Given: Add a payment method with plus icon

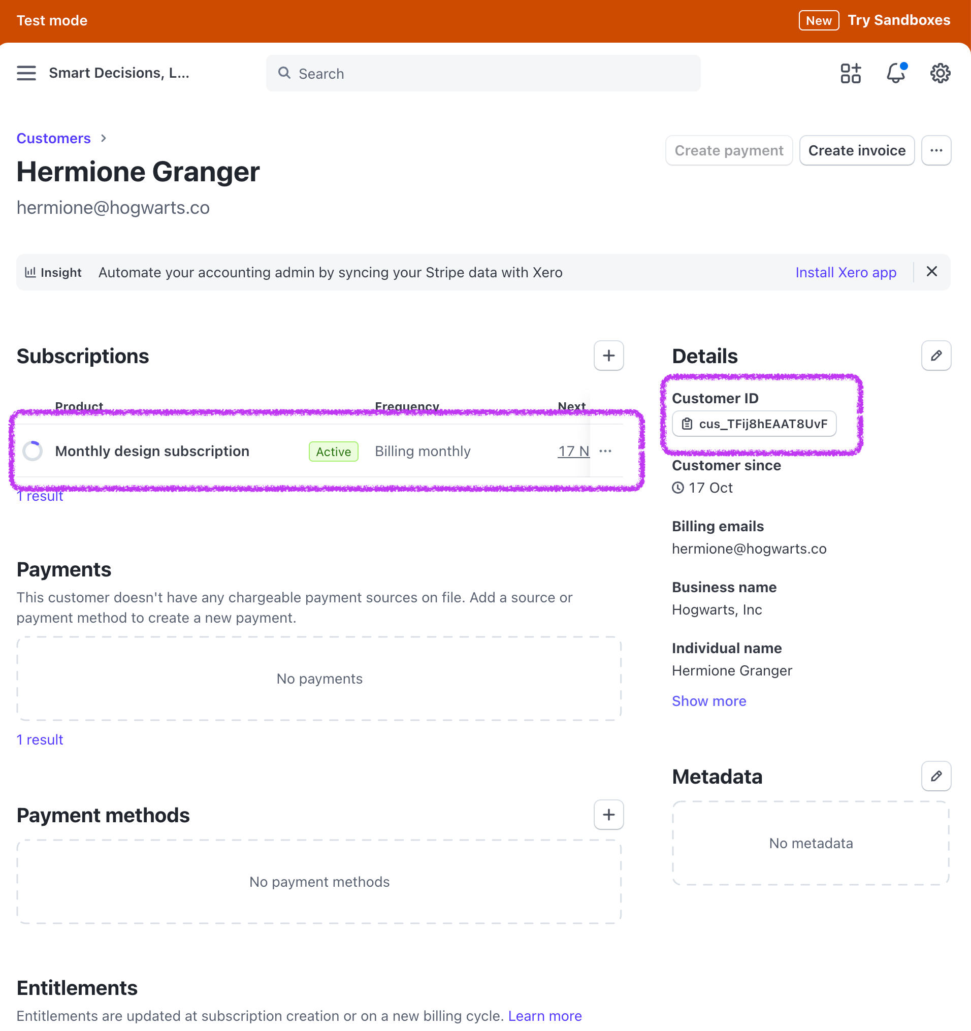Looking at the screenshot, I should pos(608,815).
